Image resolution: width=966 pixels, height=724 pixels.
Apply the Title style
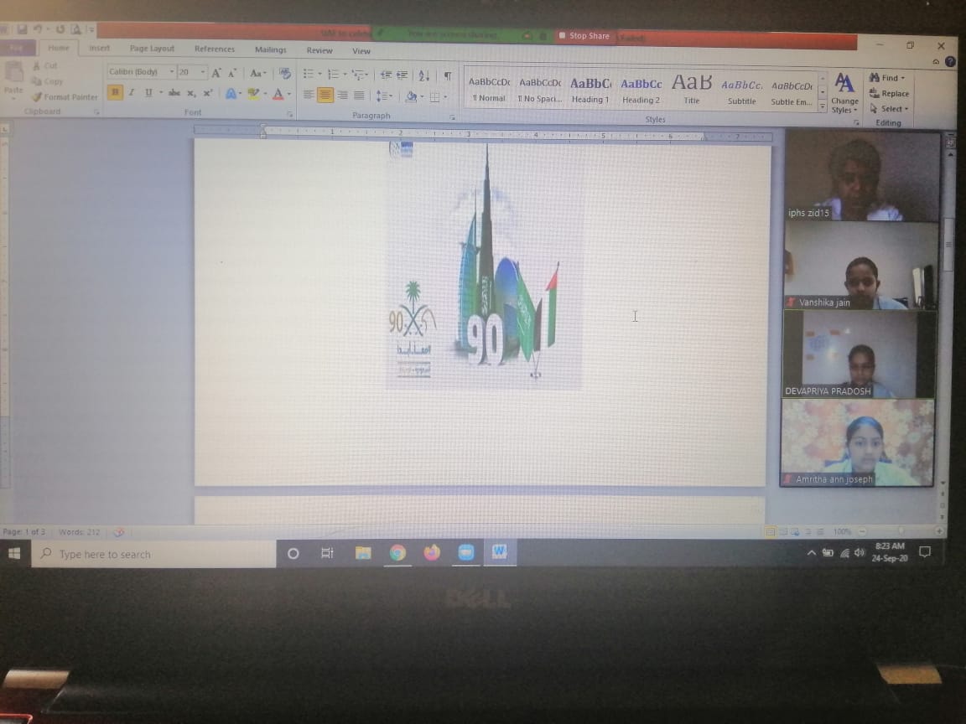691,90
